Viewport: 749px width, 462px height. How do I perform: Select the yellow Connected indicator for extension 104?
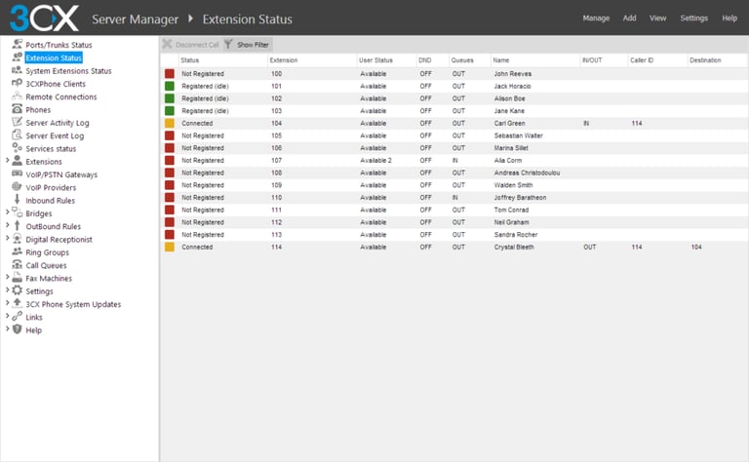(x=170, y=123)
